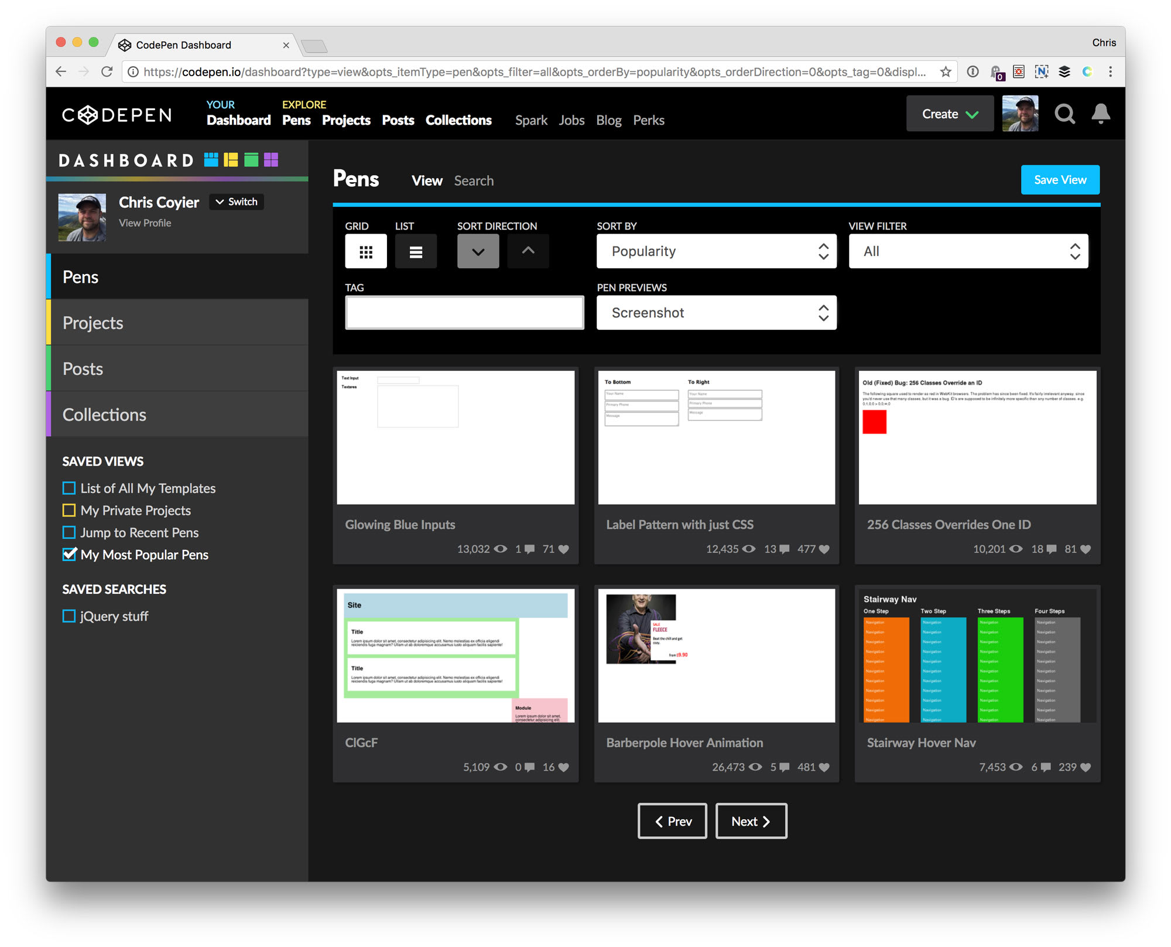Check the List of All My Templates view
1171x947 pixels.
pos(69,488)
